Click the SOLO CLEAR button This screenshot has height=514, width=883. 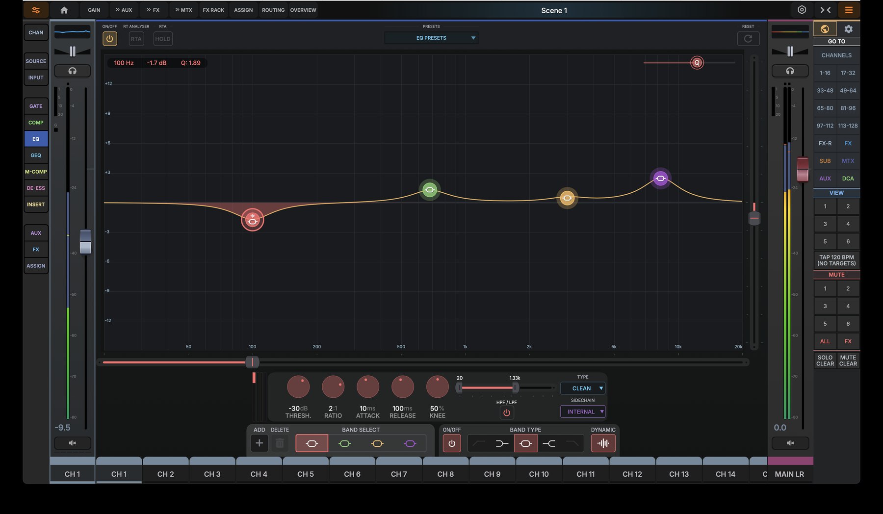click(825, 360)
